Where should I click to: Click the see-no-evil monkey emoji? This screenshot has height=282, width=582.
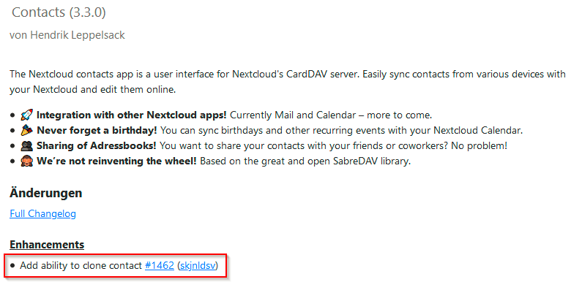coord(27,161)
